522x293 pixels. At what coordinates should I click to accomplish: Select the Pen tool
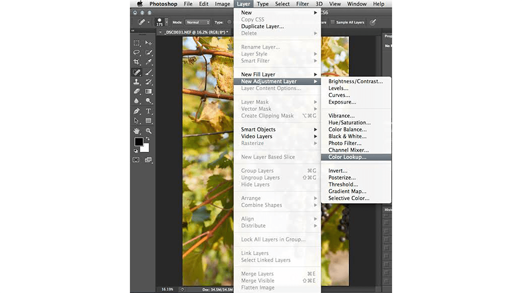click(x=137, y=111)
